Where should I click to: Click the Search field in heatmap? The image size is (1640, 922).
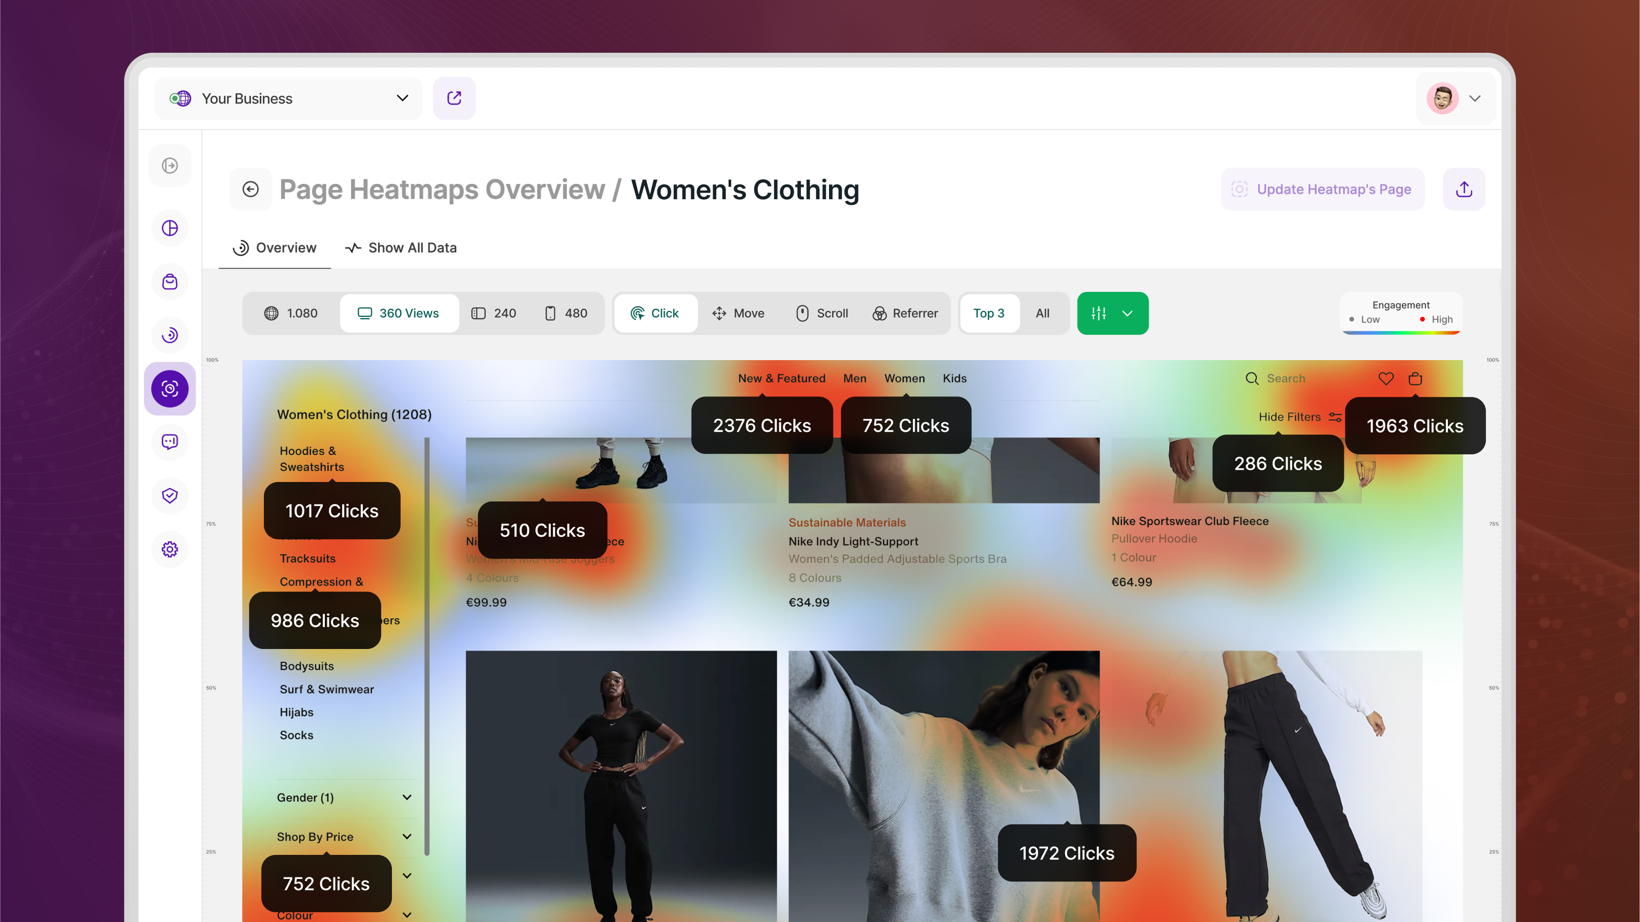click(1285, 379)
